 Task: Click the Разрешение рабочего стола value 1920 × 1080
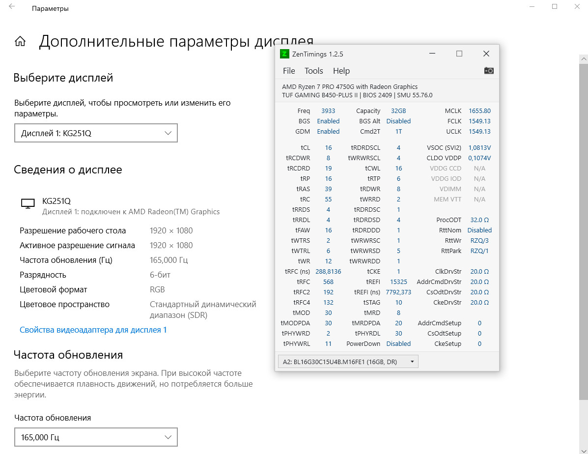[x=171, y=230]
